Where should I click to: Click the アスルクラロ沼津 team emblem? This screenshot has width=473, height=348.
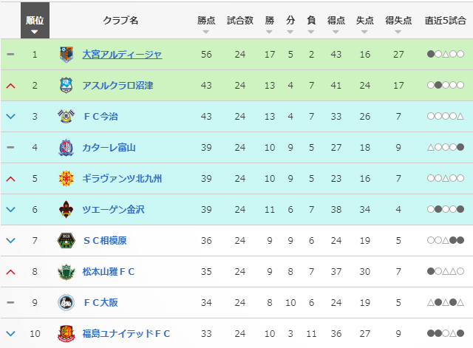(x=66, y=86)
